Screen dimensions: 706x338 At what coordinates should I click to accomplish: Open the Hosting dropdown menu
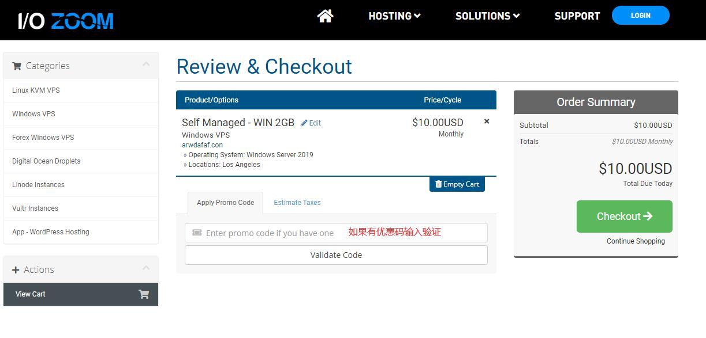394,16
